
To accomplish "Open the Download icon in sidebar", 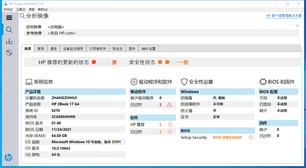I will (x=9, y=41).
